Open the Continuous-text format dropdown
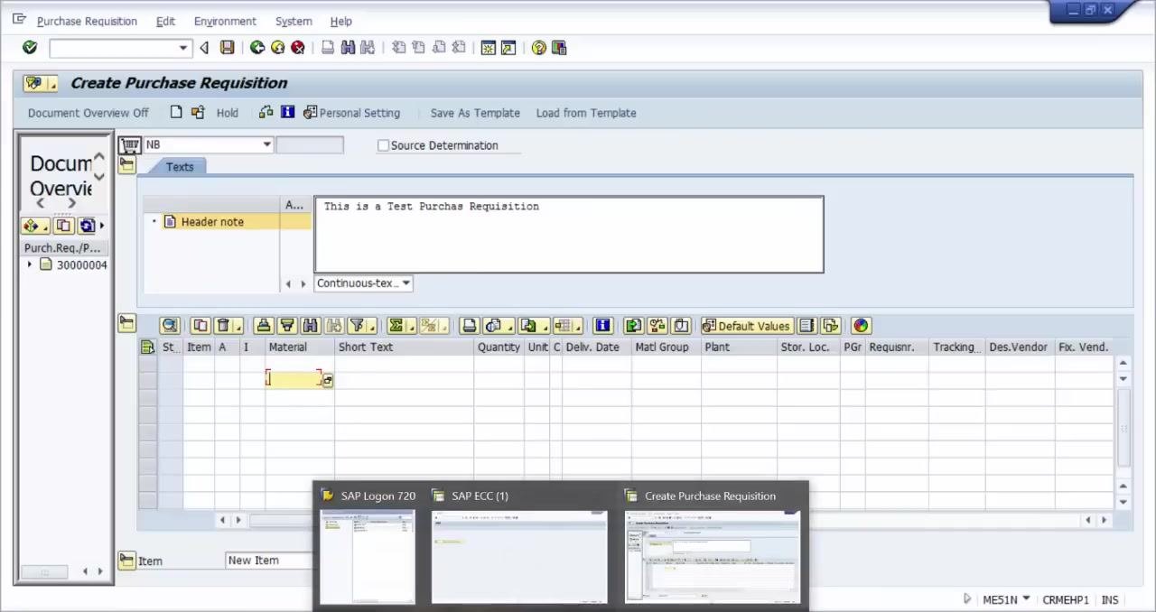This screenshot has height=612, width=1156. point(406,283)
